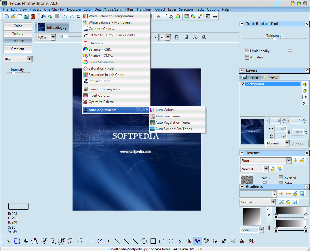Open the Filters menu
Image resolution: width=310 pixels, height=252 pixels.
129,9
